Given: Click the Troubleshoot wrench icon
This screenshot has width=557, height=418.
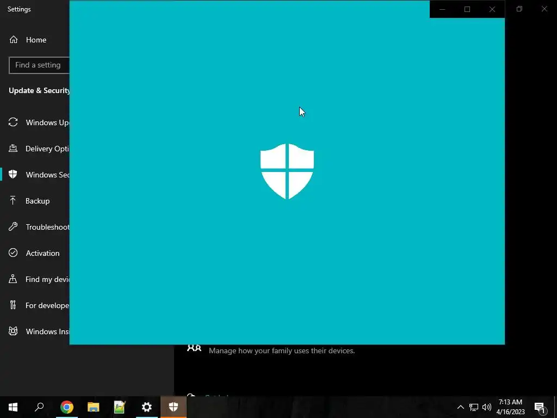Looking at the screenshot, I should point(13,226).
